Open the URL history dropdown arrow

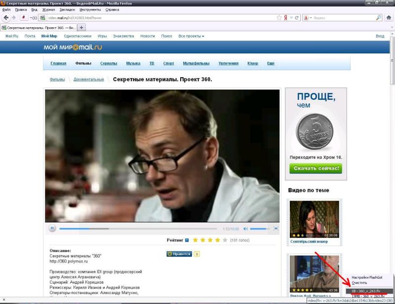click(291, 18)
